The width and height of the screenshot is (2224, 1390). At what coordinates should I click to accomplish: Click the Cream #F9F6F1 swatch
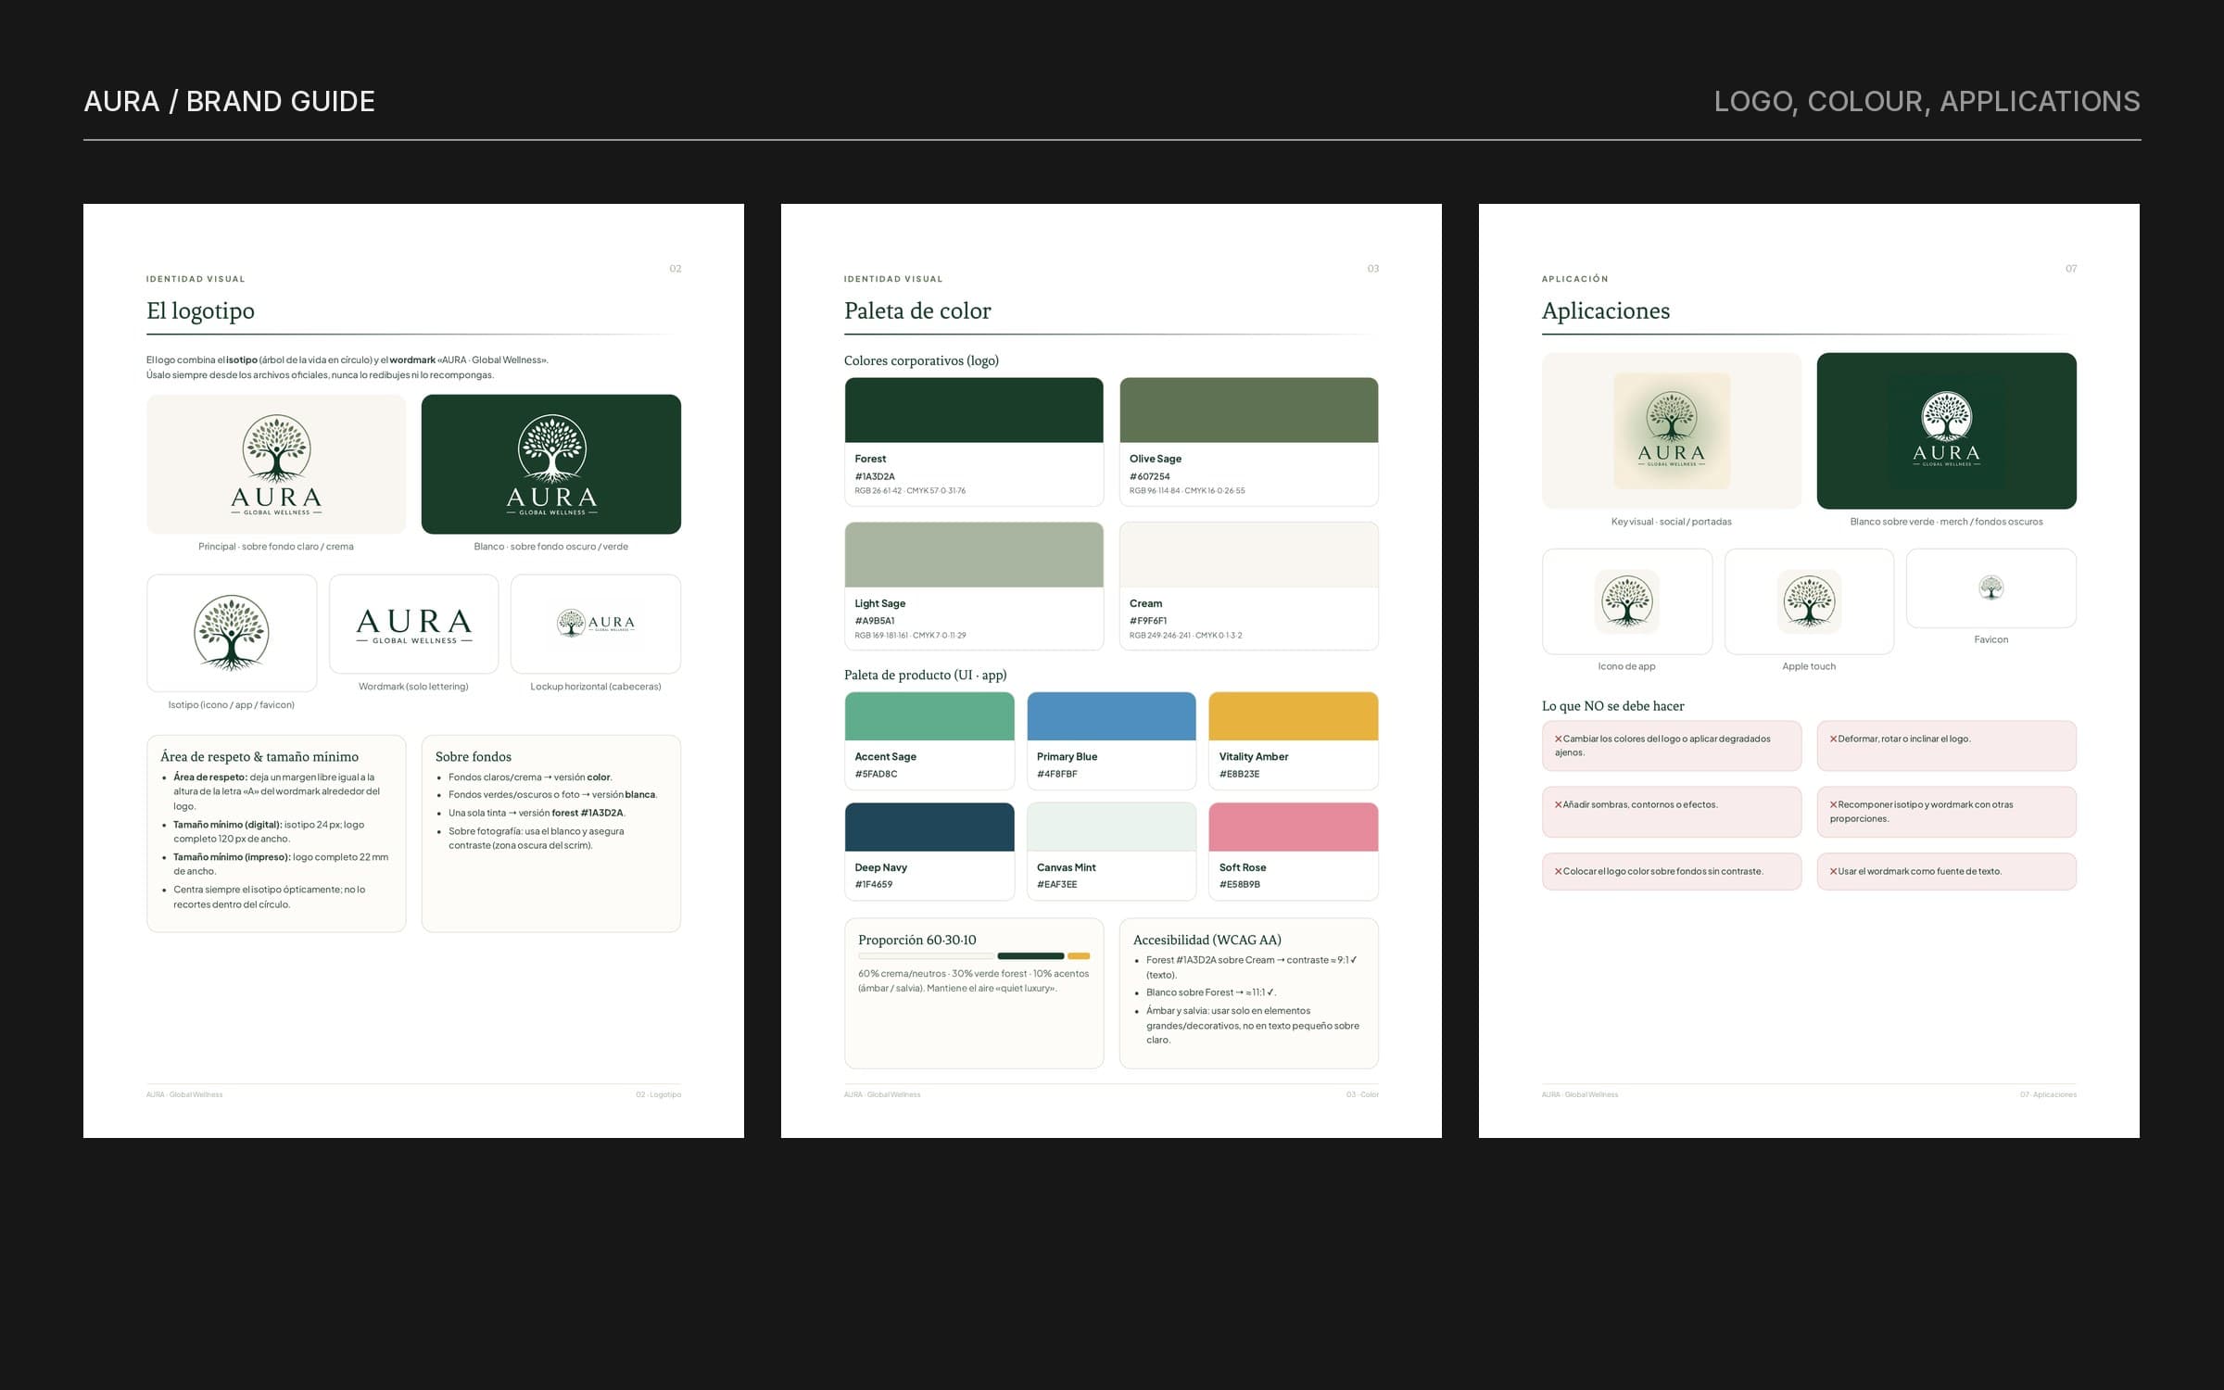(1249, 555)
